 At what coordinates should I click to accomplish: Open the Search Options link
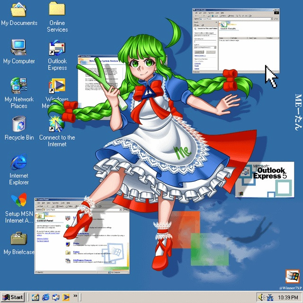200,55
